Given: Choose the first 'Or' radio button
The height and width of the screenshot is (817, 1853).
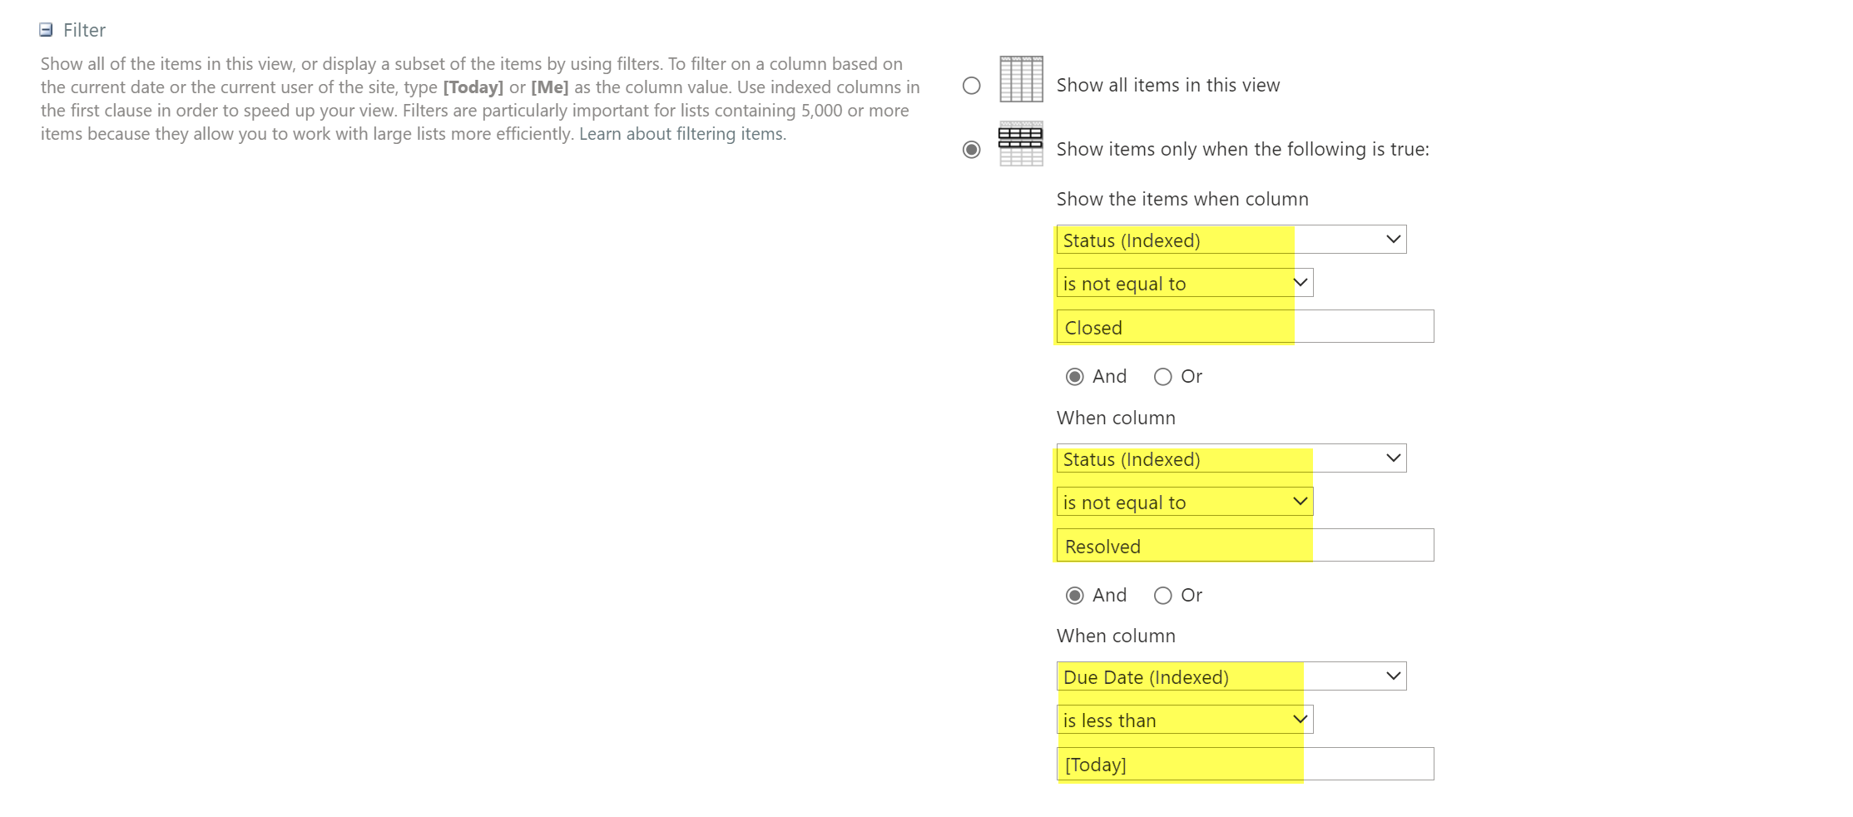Looking at the screenshot, I should 1162,377.
